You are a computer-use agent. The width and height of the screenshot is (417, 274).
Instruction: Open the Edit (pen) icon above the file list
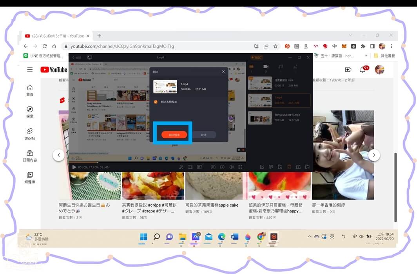click(x=263, y=166)
